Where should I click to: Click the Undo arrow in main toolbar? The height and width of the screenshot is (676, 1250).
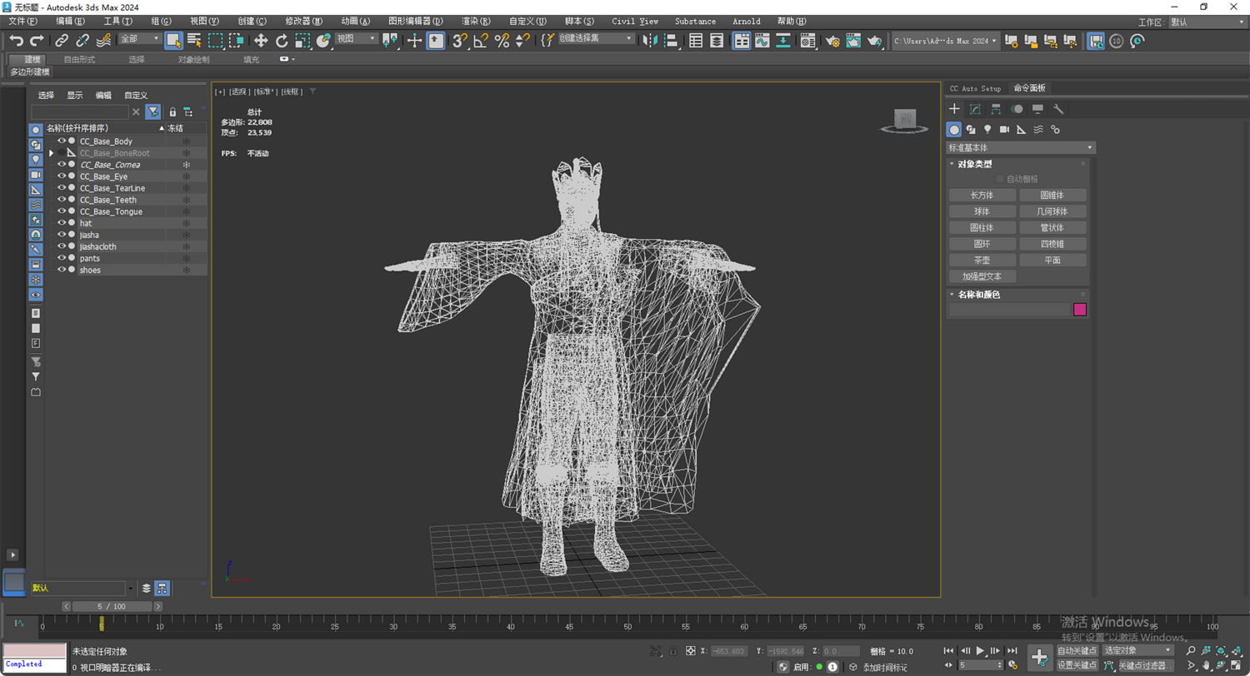point(16,40)
